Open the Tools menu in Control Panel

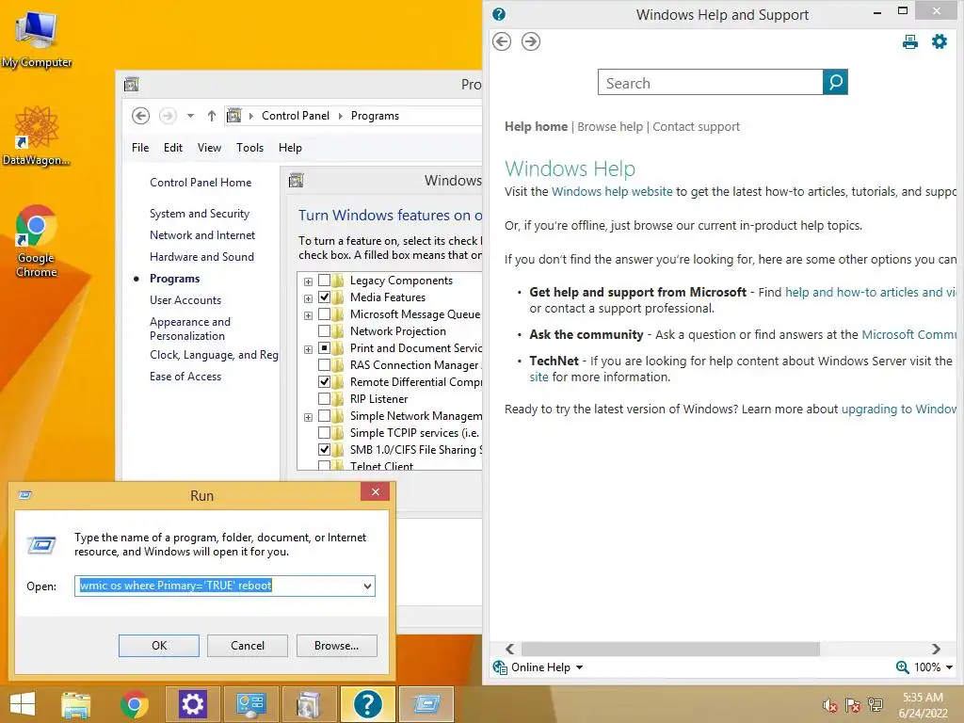click(x=249, y=148)
